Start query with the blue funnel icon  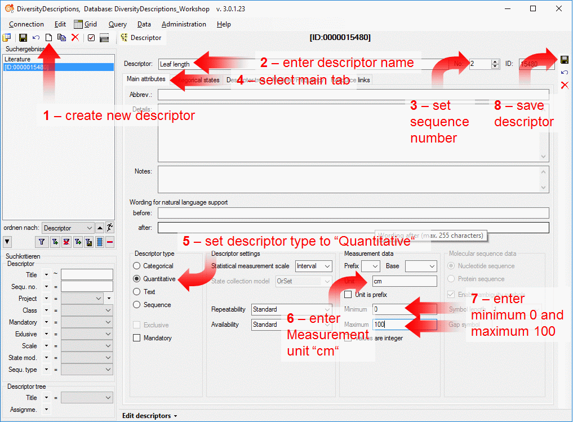pos(42,242)
